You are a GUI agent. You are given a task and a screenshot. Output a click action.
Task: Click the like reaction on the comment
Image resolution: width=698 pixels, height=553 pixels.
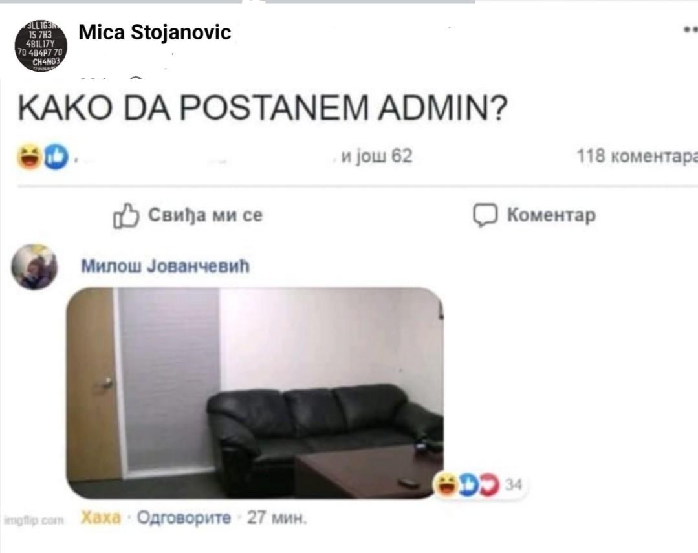[x=468, y=484]
